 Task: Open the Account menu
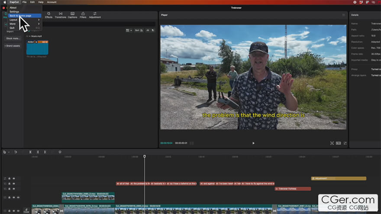tap(52, 2)
